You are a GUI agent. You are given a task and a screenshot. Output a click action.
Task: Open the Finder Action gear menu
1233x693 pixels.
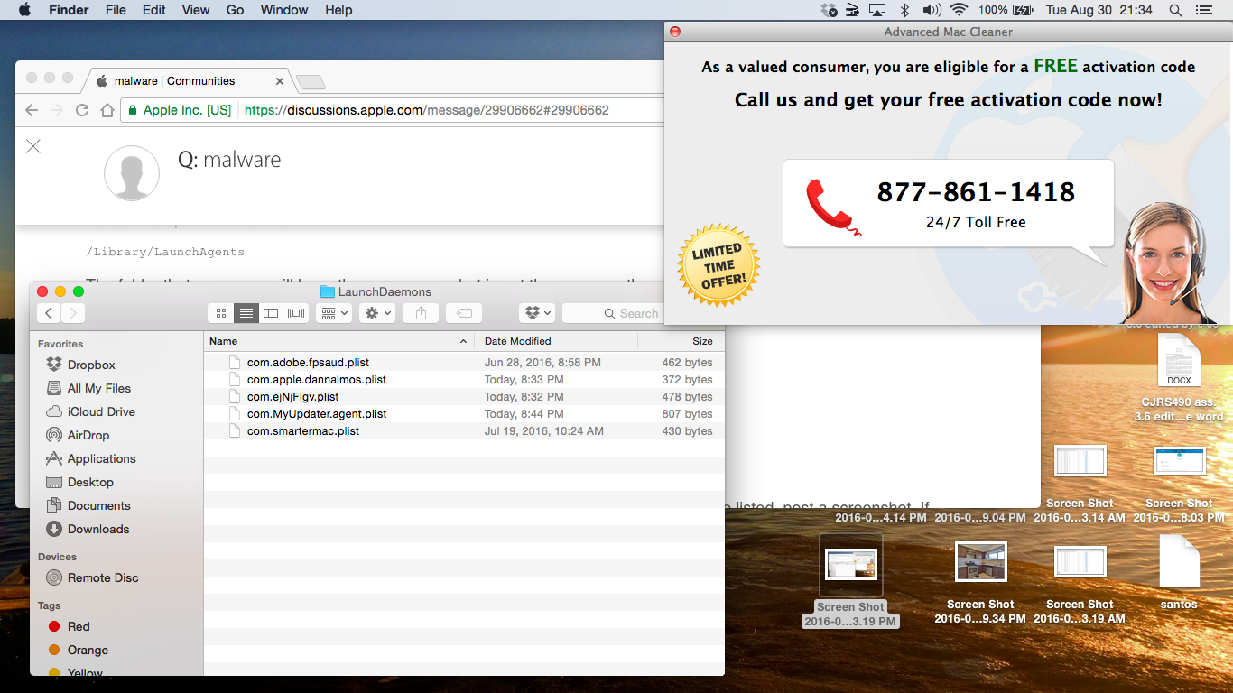376,313
